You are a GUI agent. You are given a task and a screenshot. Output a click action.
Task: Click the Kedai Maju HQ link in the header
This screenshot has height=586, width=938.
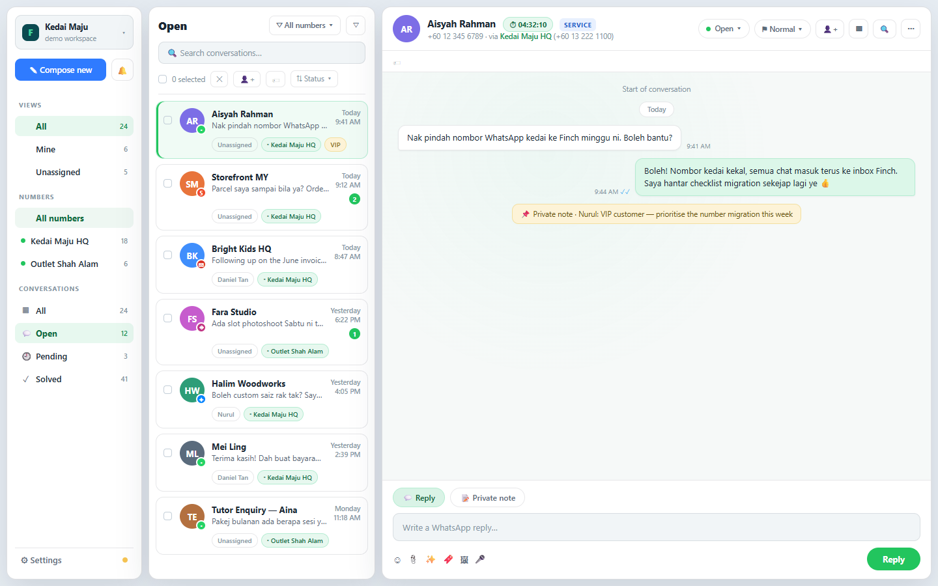[526, 36]
